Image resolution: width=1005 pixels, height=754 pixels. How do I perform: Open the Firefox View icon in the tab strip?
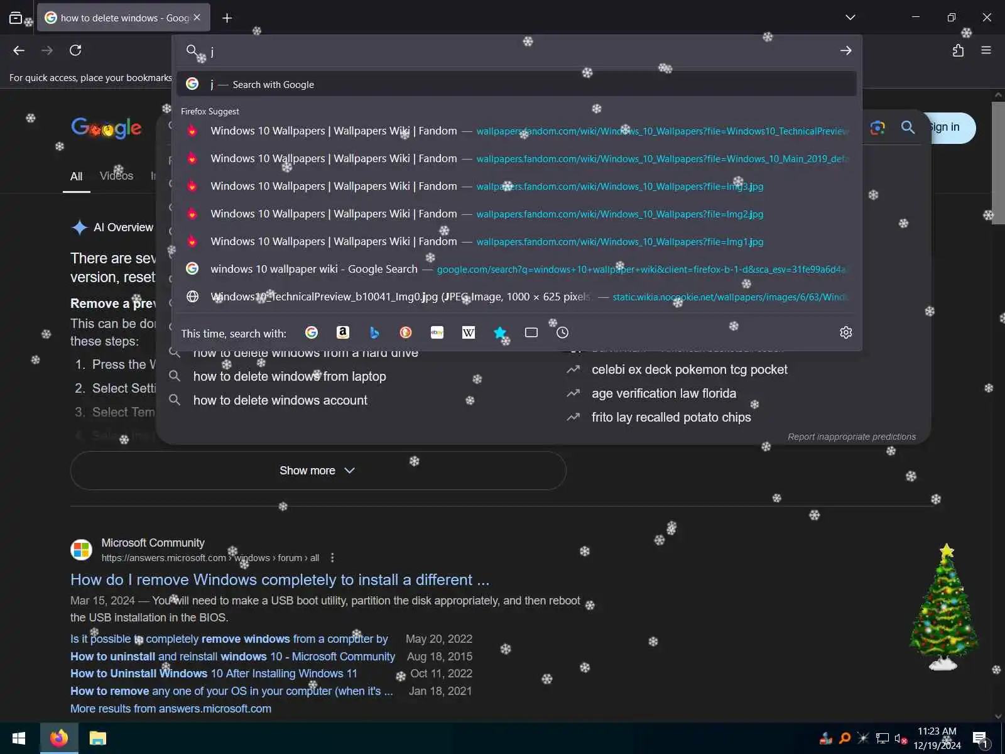16,18
